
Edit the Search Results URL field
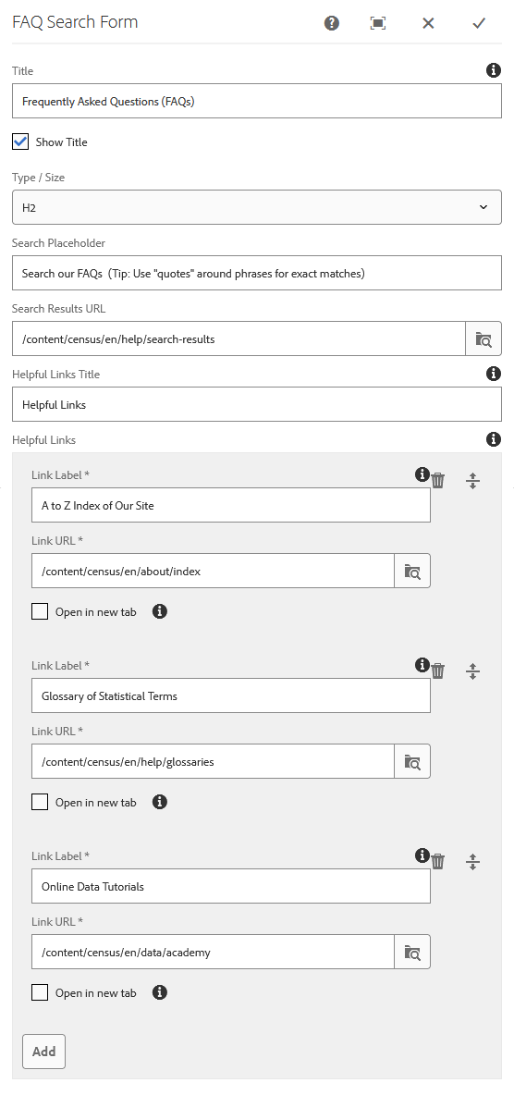point(239,338)
